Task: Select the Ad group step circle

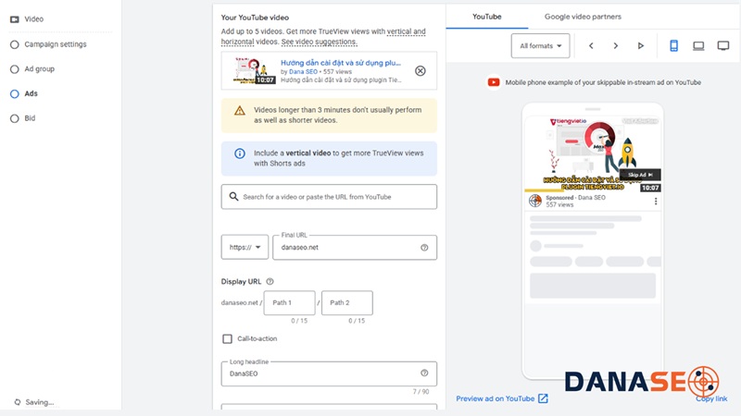Action: point(15,69)
